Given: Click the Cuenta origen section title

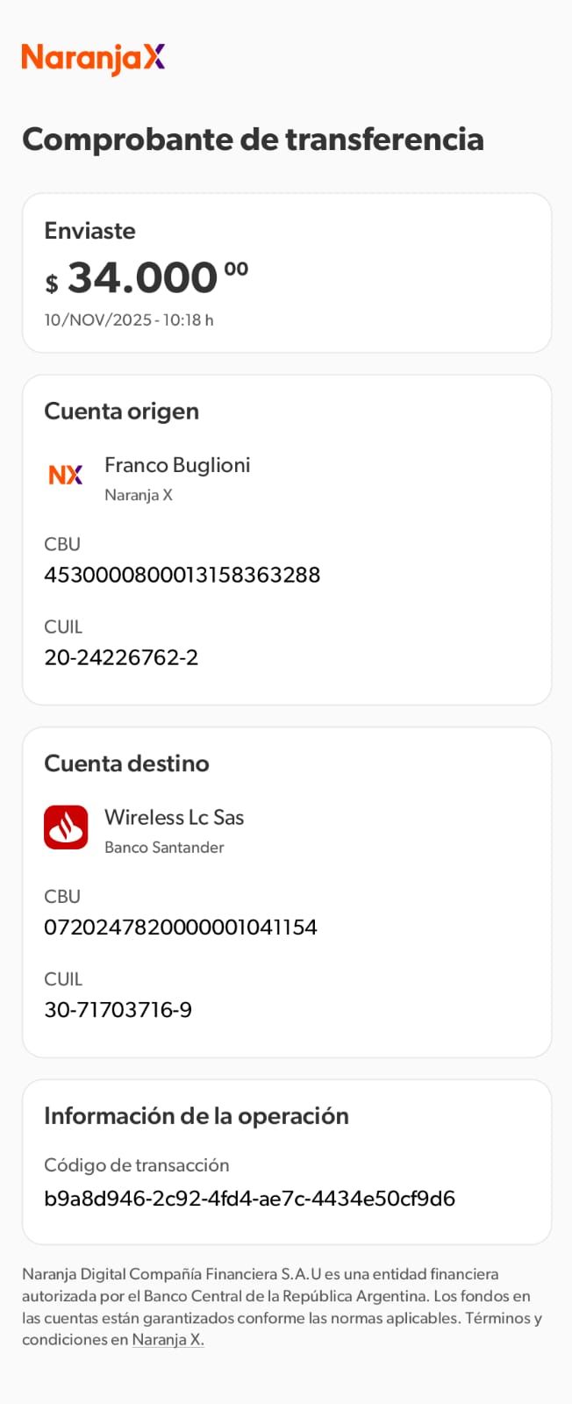Looking at the screenshot, I should (x=121, y=411).
